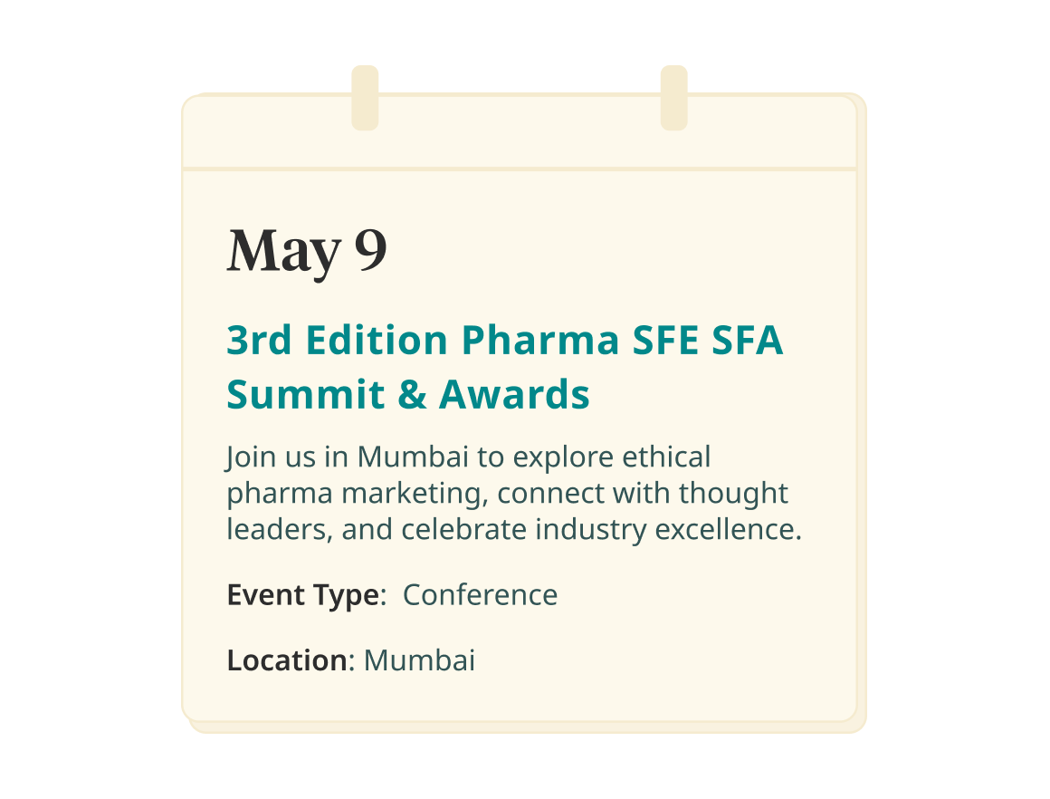The height and width of the screenshot is (799, 1050).
Task: Click the Event Type label
Action: [x=307, y=595]
